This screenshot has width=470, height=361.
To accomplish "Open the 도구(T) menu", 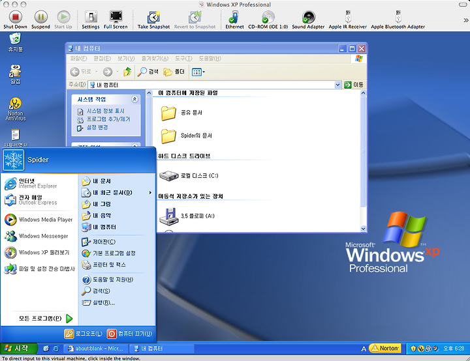I will [x=183, y=59].
